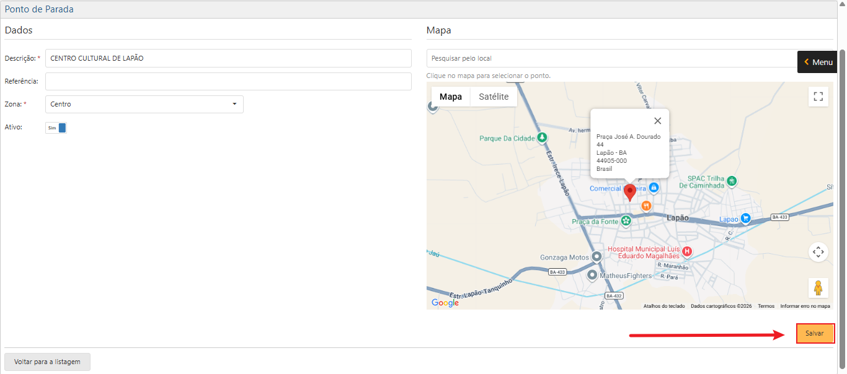Focus the Referência input field
This screenshot has height=374, width=847.
click(228, 81)
